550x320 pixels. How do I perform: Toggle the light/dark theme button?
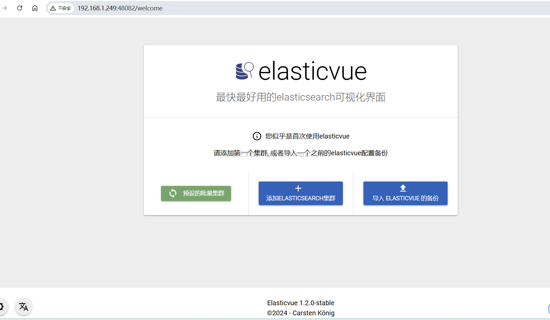pyautogui.click(x=2, y=307)
